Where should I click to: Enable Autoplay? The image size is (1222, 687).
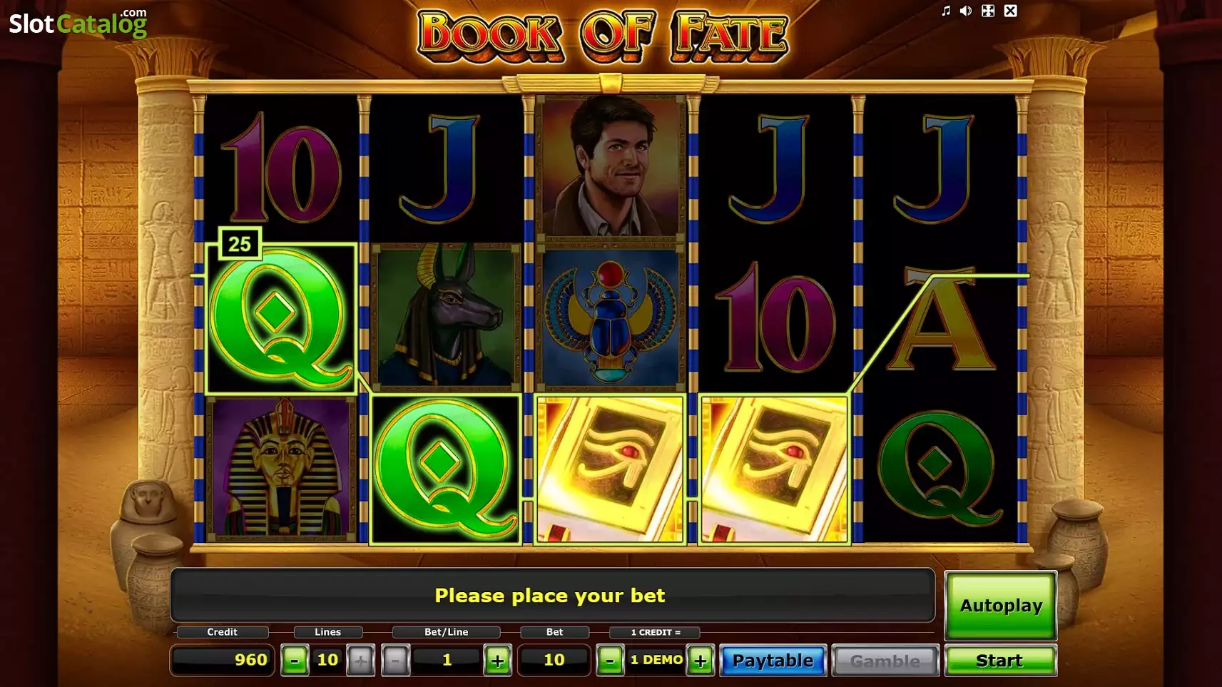pos(1001,605)
